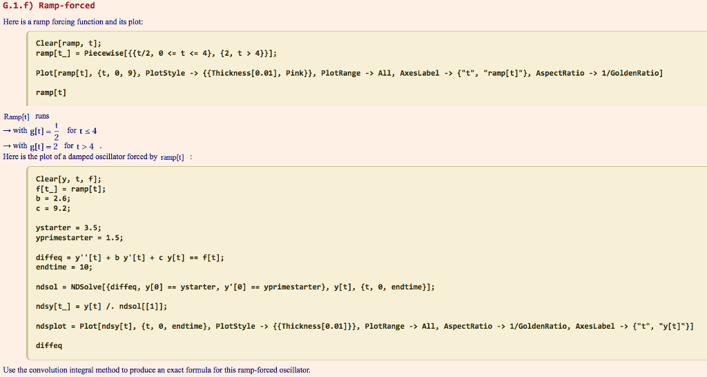Click the final 'diffeq' line in the second cell
Screen dimensions: 707x377
tap(49, 345)
